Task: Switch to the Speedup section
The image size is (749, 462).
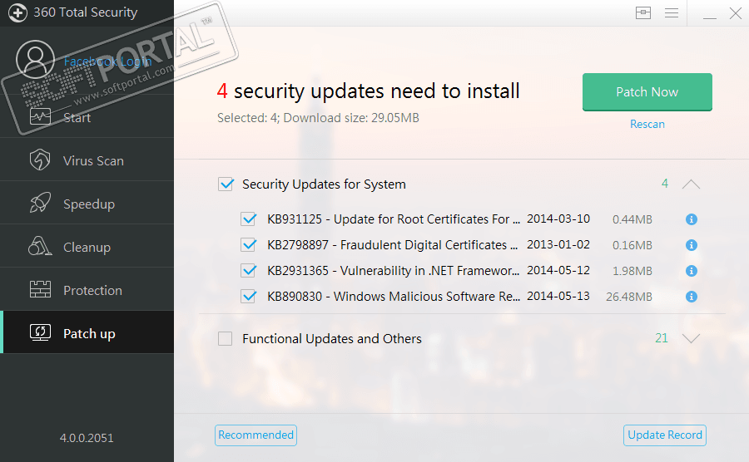Action: [x=87, y=203]
